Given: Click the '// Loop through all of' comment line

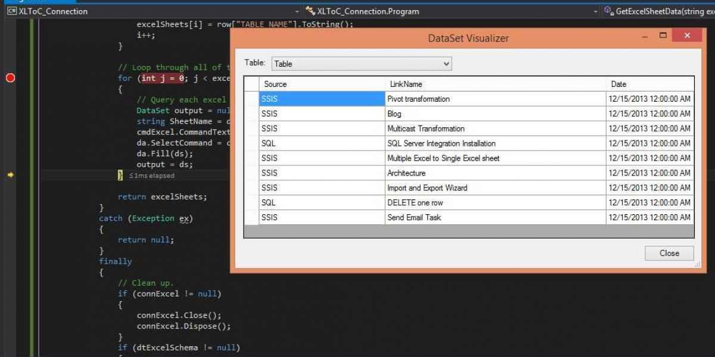Looking at the screenshot, I should 173,67.
